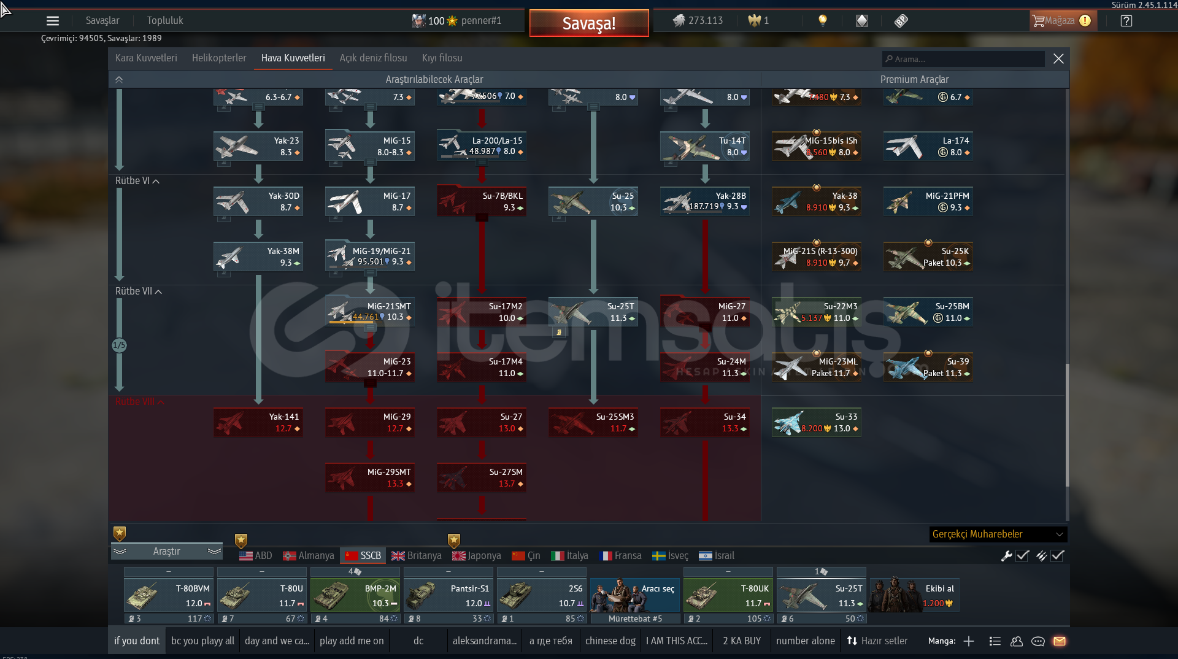Collapse research tree header double chevron

pos(119,80)
